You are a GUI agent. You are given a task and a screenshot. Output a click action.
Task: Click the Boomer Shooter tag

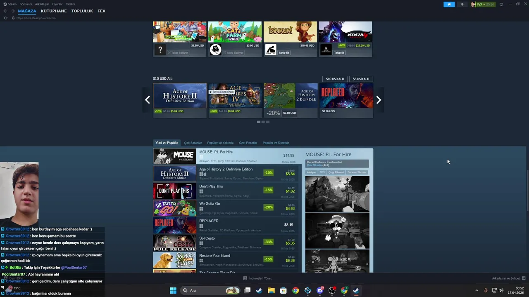pos(357,172)
